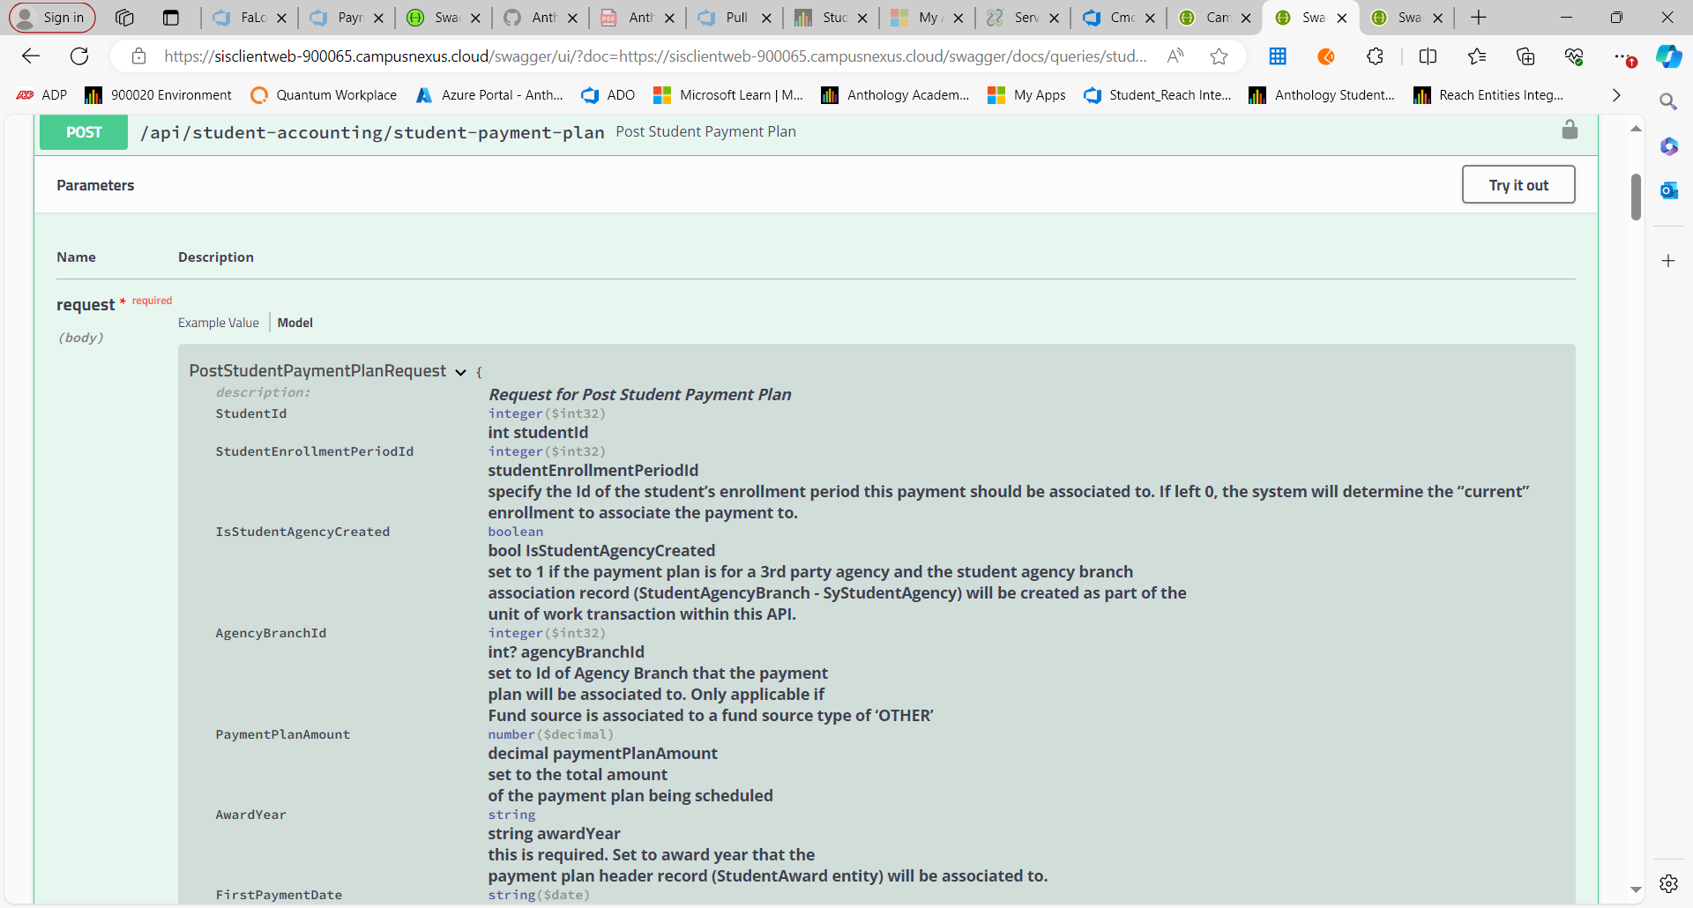Click the AwardYear field name
1693x908 pixels.
point(251,815)
